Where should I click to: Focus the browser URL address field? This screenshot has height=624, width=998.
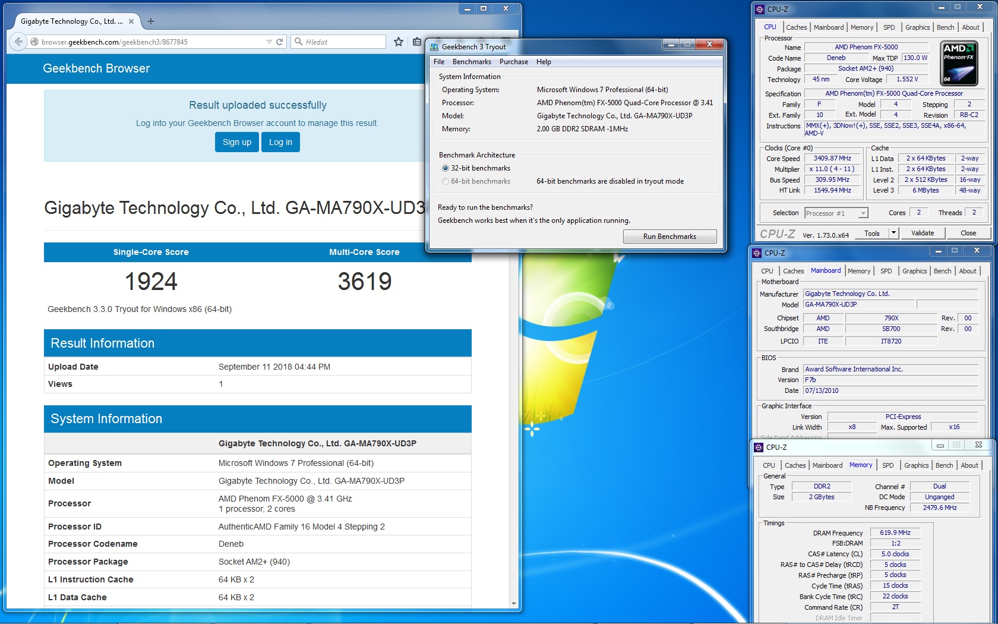(x=153, y=42)
